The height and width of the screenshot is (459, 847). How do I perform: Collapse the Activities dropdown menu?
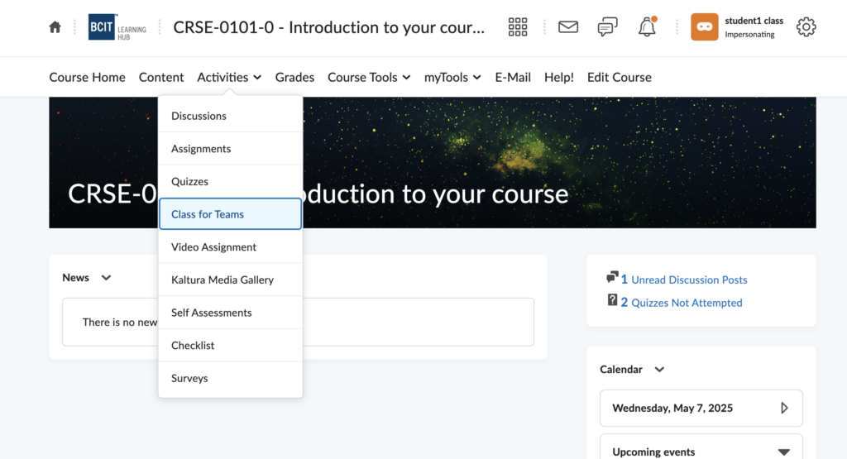point(229,77)
